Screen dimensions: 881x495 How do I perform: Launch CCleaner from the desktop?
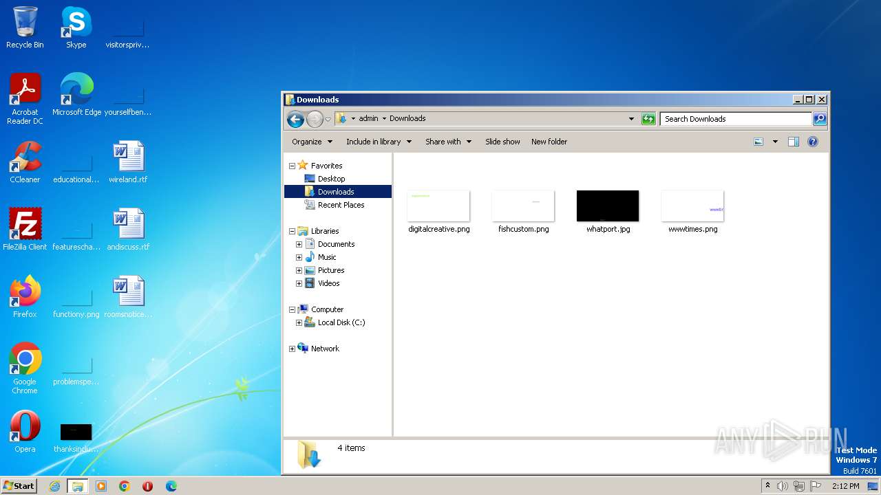click(x=25, y=162)
